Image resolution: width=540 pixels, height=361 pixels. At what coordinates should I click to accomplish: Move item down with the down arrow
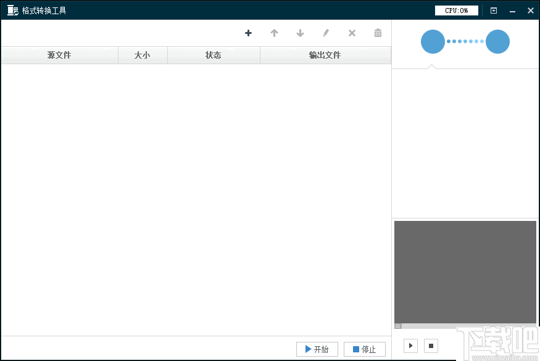300,33
